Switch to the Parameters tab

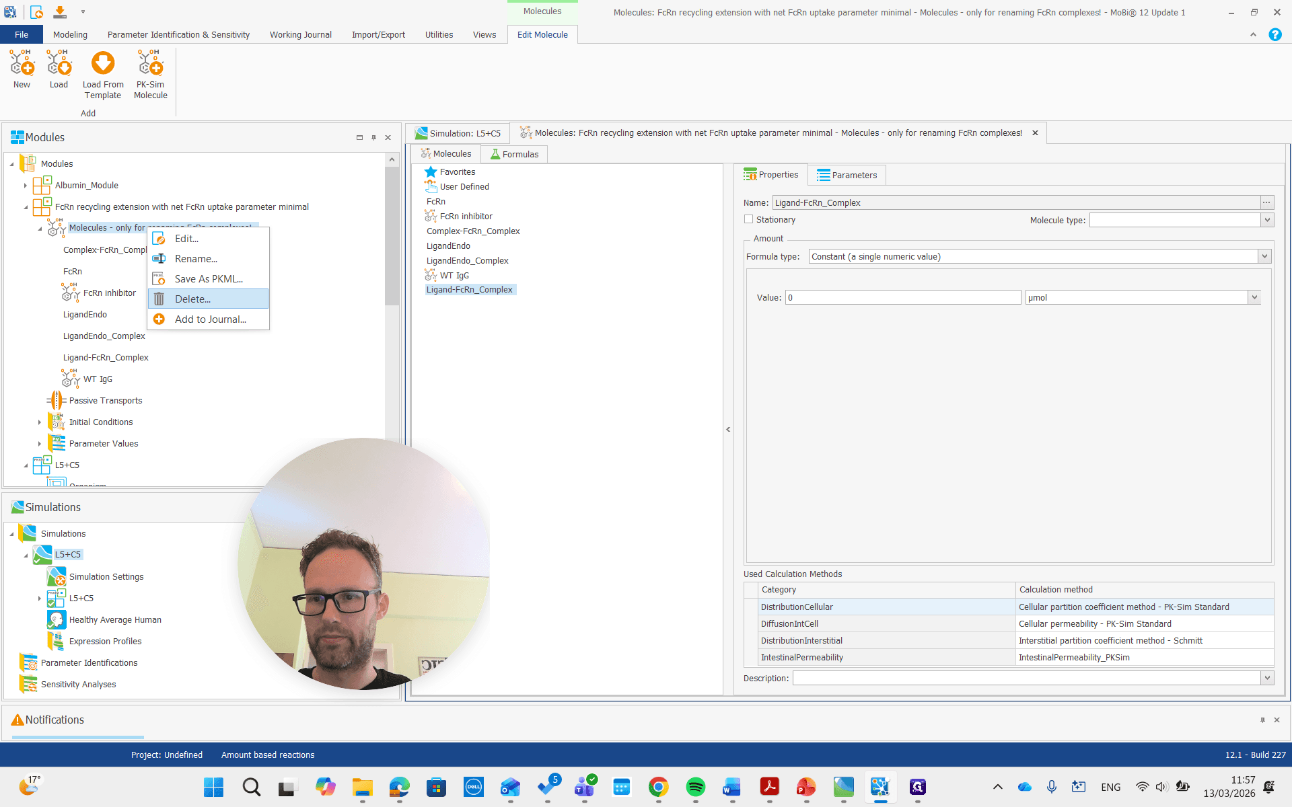coord(847,175)
